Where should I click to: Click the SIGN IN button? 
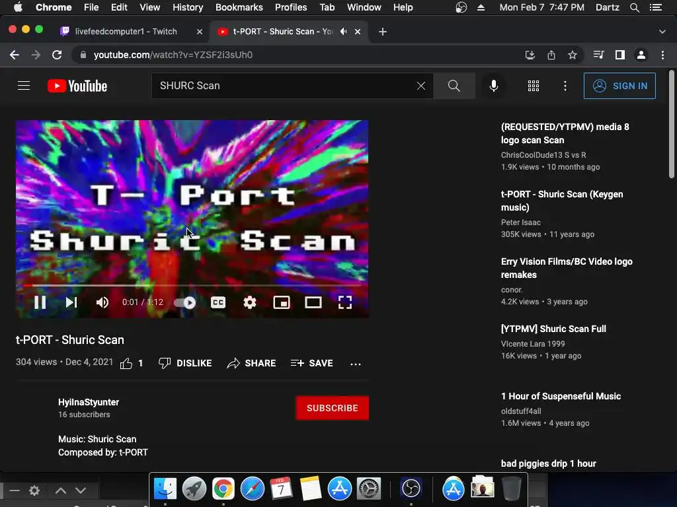pyautogui.click(x=619, y=86)
